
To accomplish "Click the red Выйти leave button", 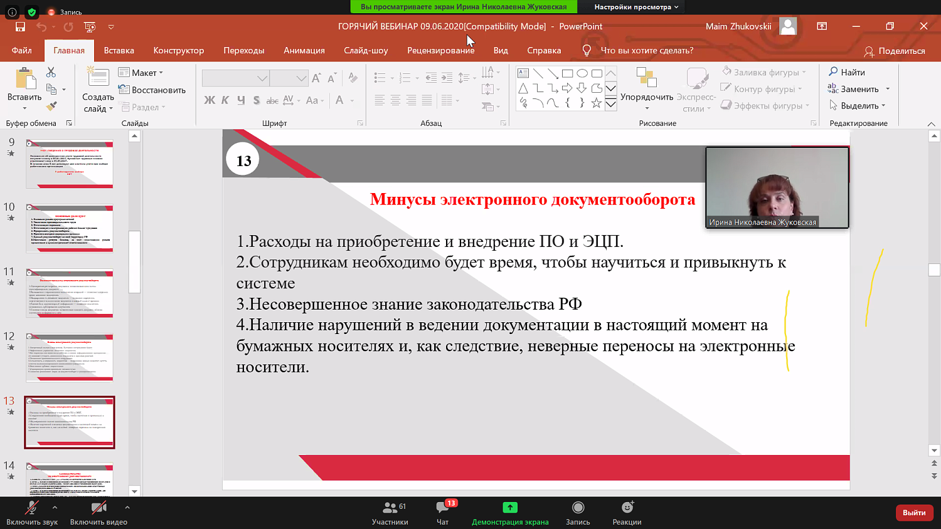I will click(x=914, y=513).
